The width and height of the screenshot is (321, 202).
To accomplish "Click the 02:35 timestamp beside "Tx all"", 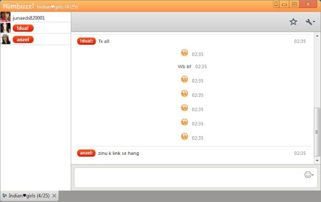I will coord(300,41).
